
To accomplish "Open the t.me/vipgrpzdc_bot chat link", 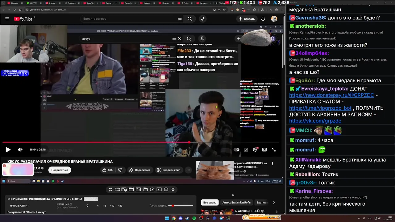I will tap(320, 108).
